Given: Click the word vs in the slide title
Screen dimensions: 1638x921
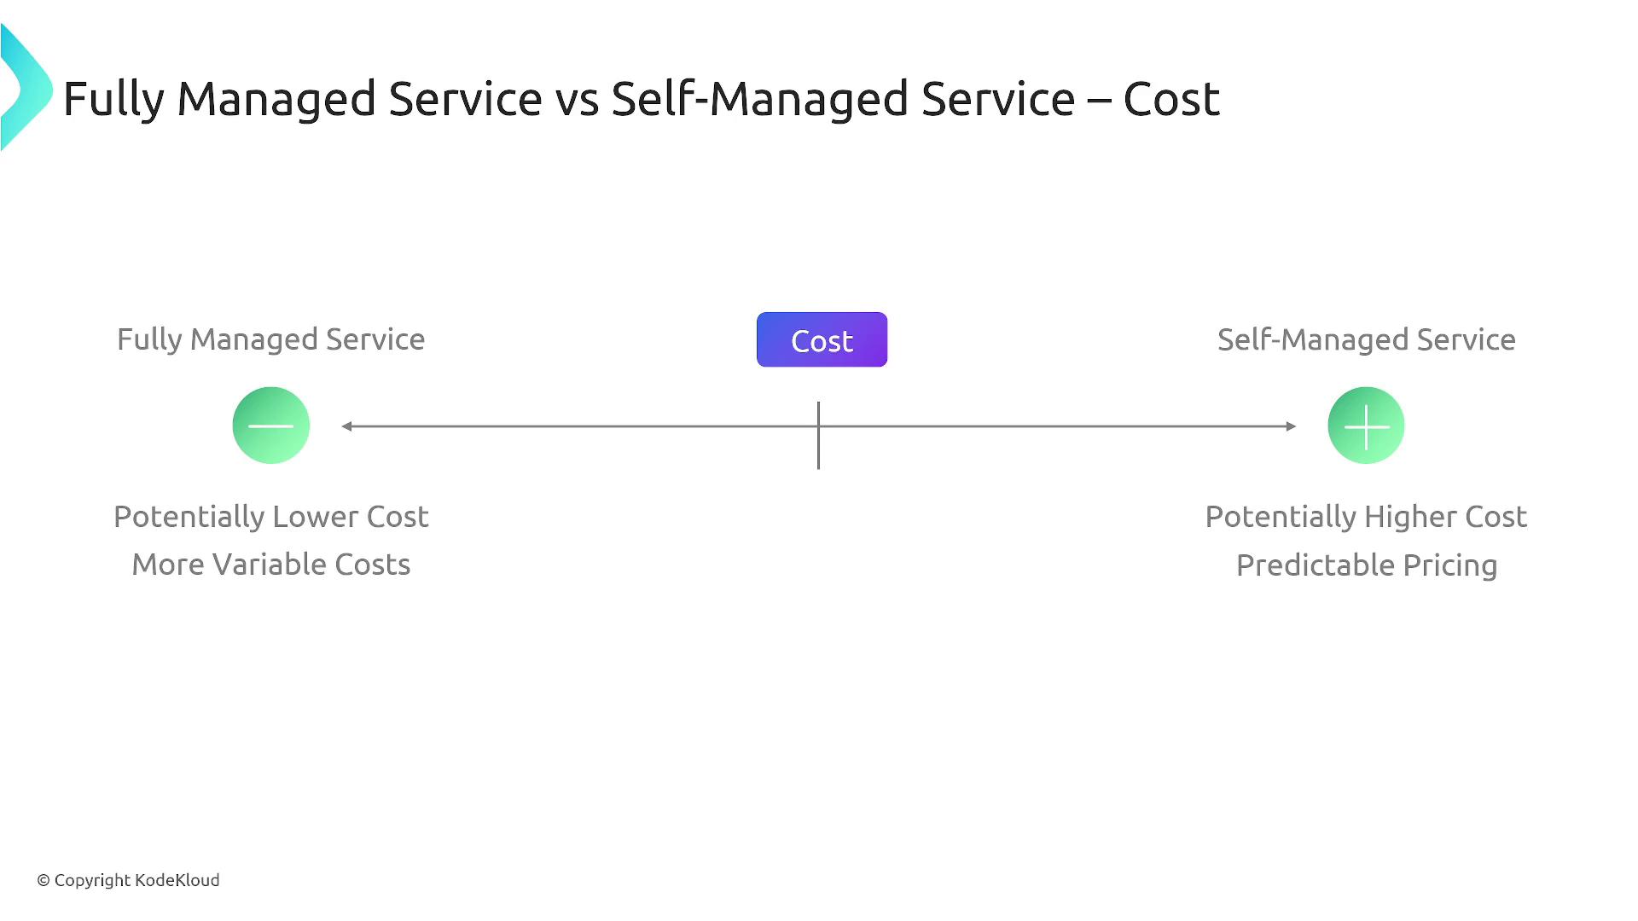Looking at the screenshot, I should coord(577,99).
